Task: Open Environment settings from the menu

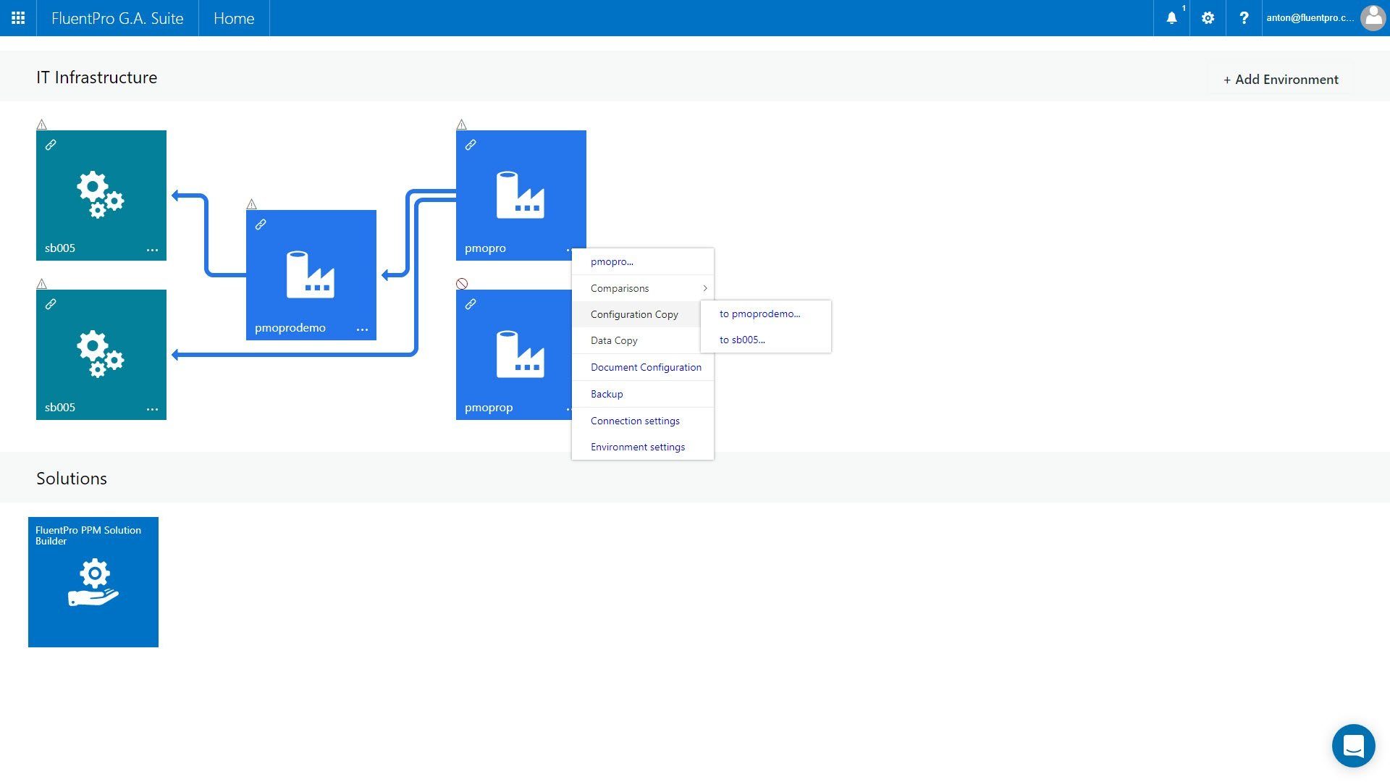Action: [637, 447]
